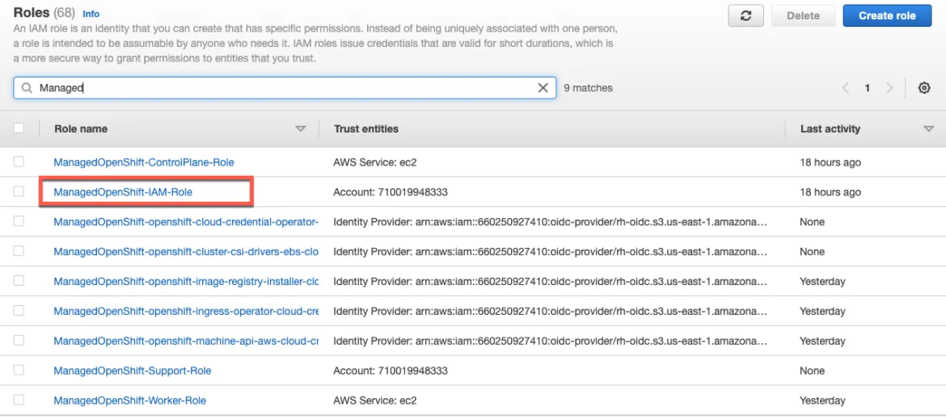Click the refresh roles icon button
Image resolution: width=946 pixels, height=419 pixels.
pyautogui.click(x=745, y=15)
